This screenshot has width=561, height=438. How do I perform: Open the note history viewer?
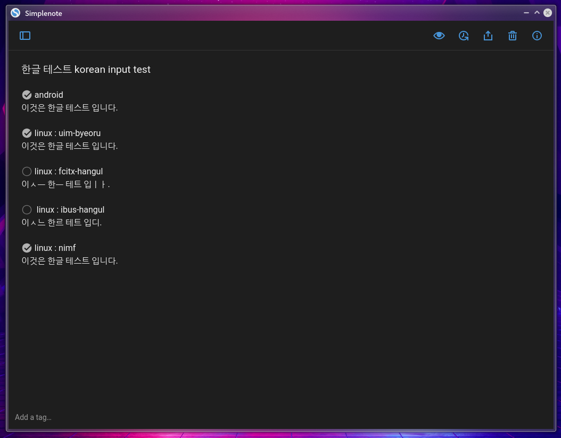point(464,36)
